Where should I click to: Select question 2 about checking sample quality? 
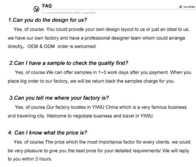click(68, 63)
